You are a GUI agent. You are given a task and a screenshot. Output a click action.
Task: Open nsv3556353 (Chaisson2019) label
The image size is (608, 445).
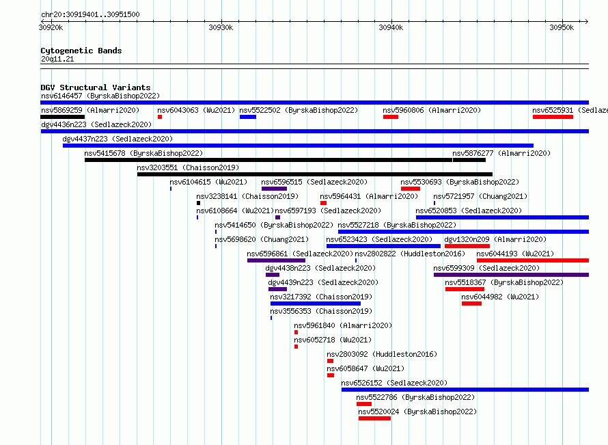coord(321,311)
